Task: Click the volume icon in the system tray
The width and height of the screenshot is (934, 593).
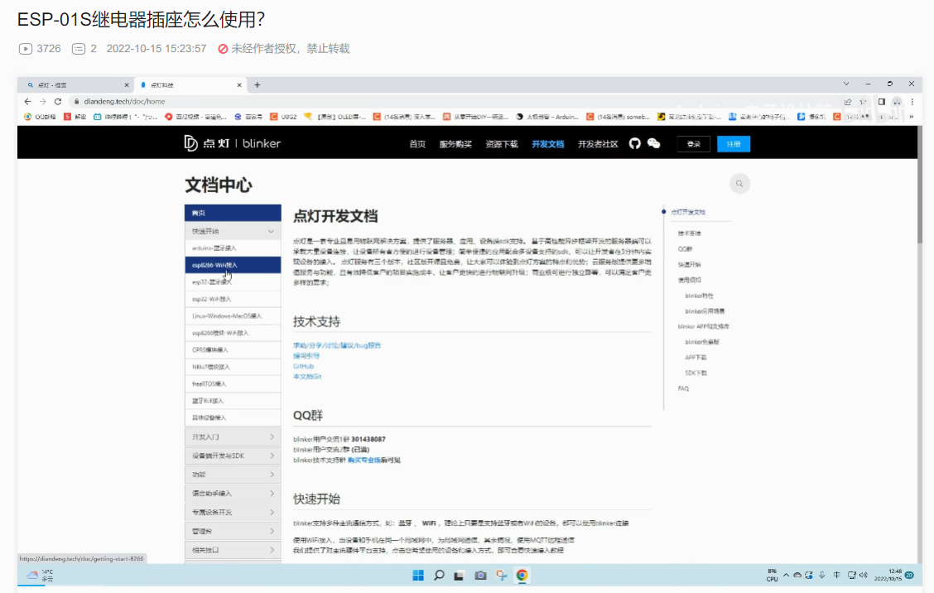Action: pyautogui.click(x=864, y=575)
